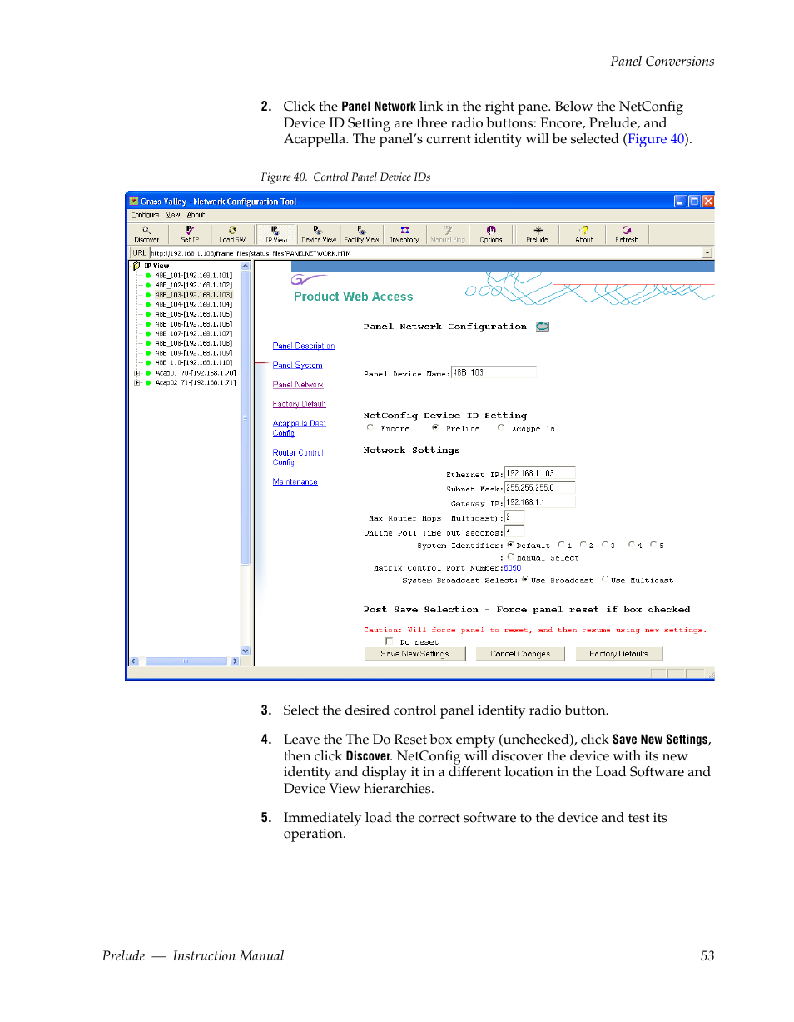Select the Encore device ID radio button

coord(370,427)
